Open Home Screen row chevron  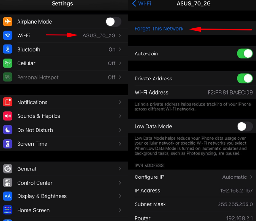point(120,210)
